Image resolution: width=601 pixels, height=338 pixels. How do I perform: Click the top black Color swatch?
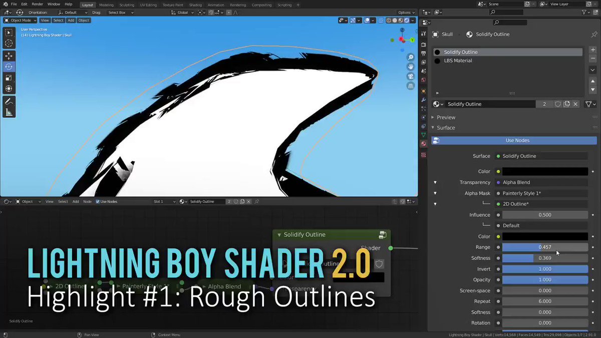click(545, 171)
